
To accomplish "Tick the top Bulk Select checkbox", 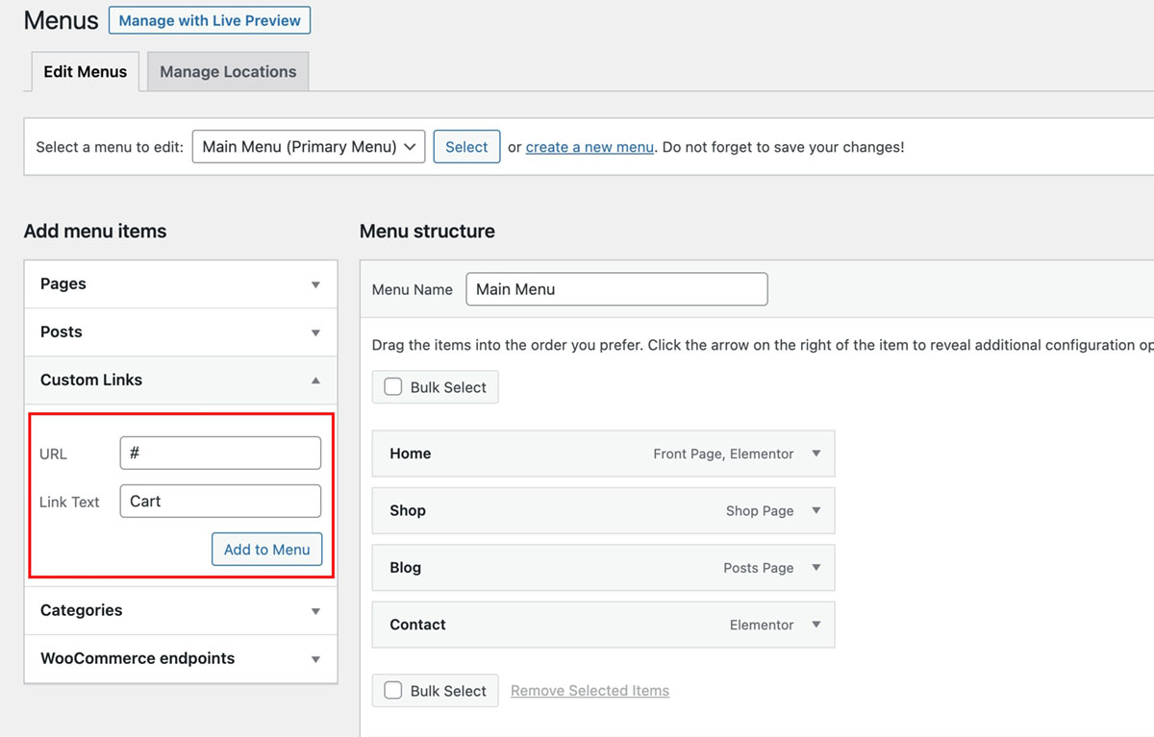I will [393, 387].
